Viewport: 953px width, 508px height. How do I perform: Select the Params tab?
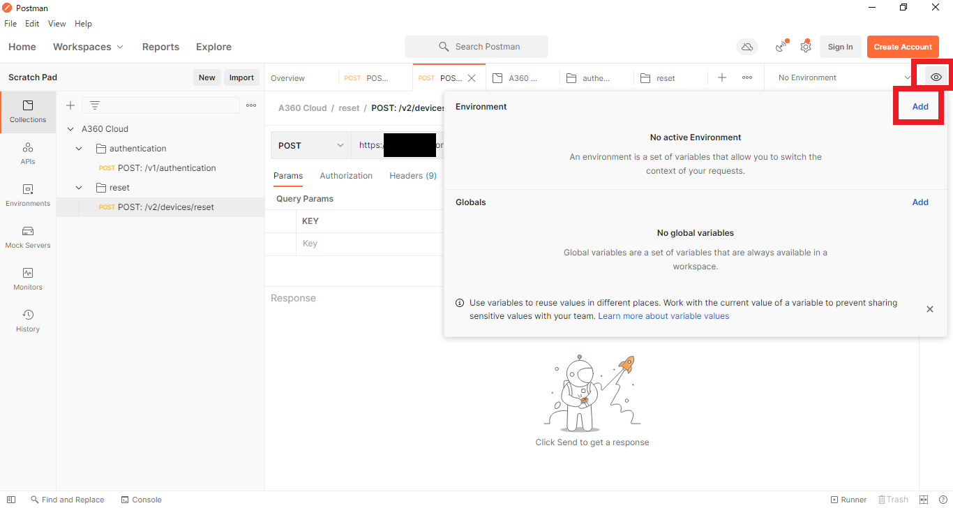[x=288, y=176]
